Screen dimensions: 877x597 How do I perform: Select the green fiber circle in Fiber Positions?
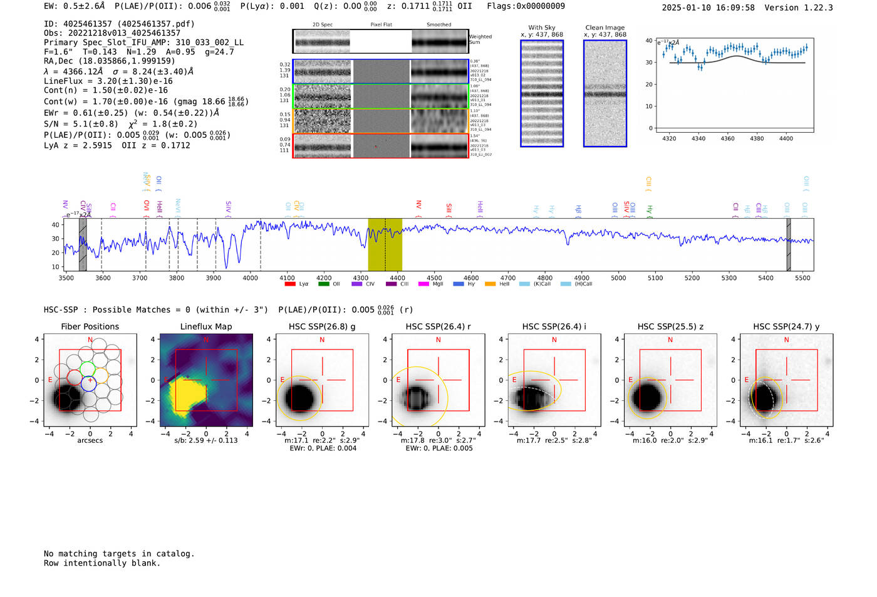[87, 369]
